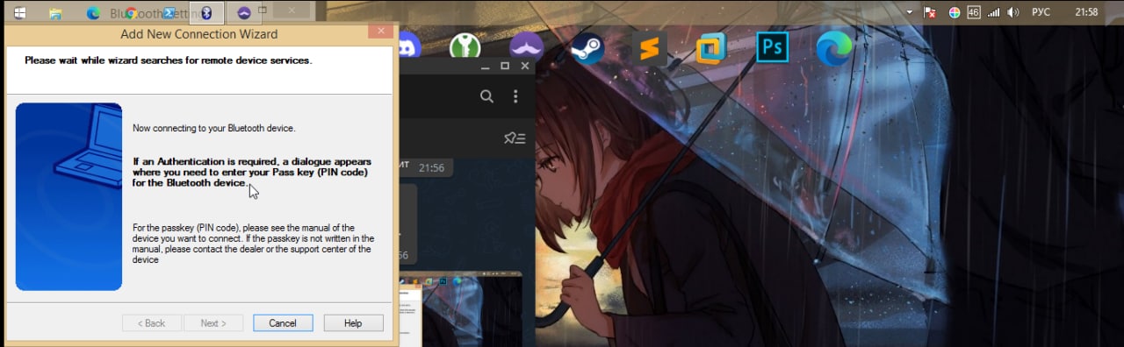Close the Add New Connection Wizard window

coord(381,32)
